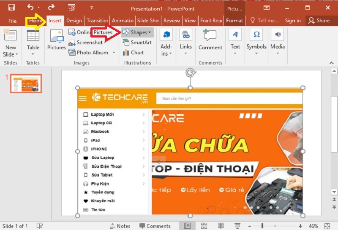
Task: Save the presentation with the floppy icon
Action: [x=11, y=8]
